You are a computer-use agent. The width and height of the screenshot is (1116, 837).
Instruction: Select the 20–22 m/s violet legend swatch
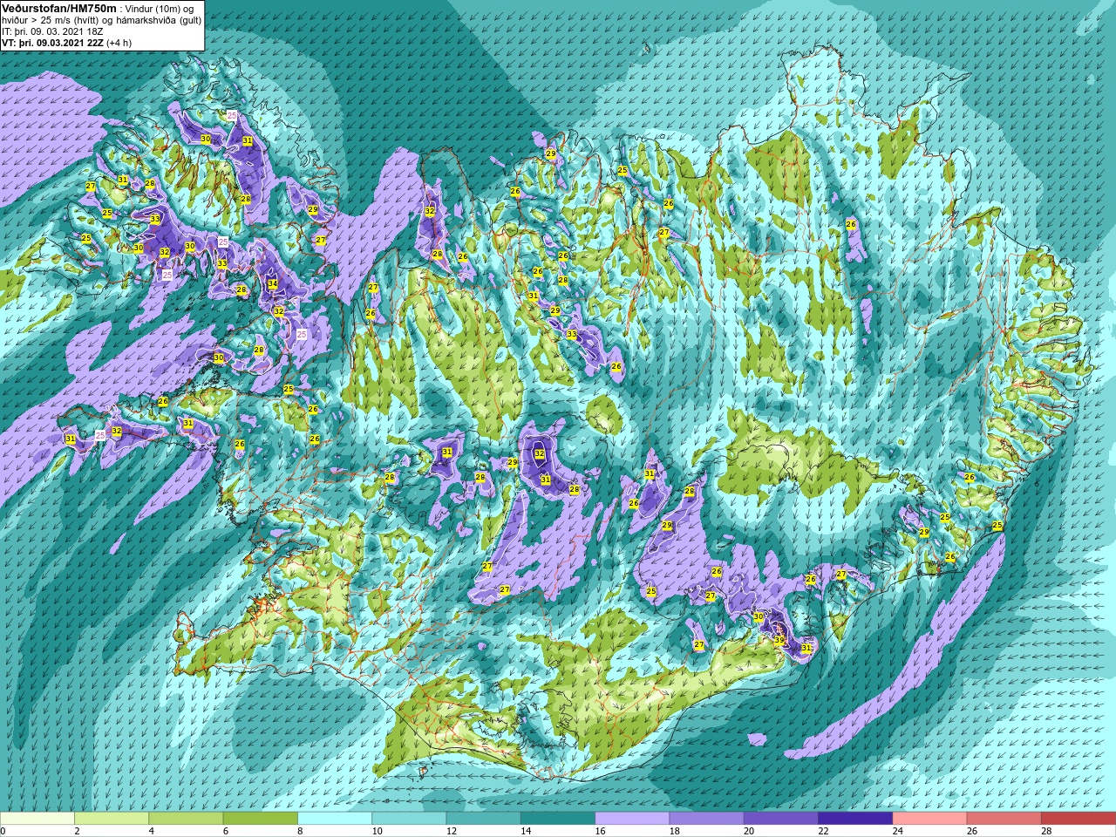click(781, 819)
